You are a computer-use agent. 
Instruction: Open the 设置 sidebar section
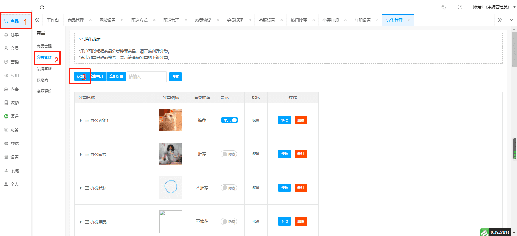click(14, 157)
